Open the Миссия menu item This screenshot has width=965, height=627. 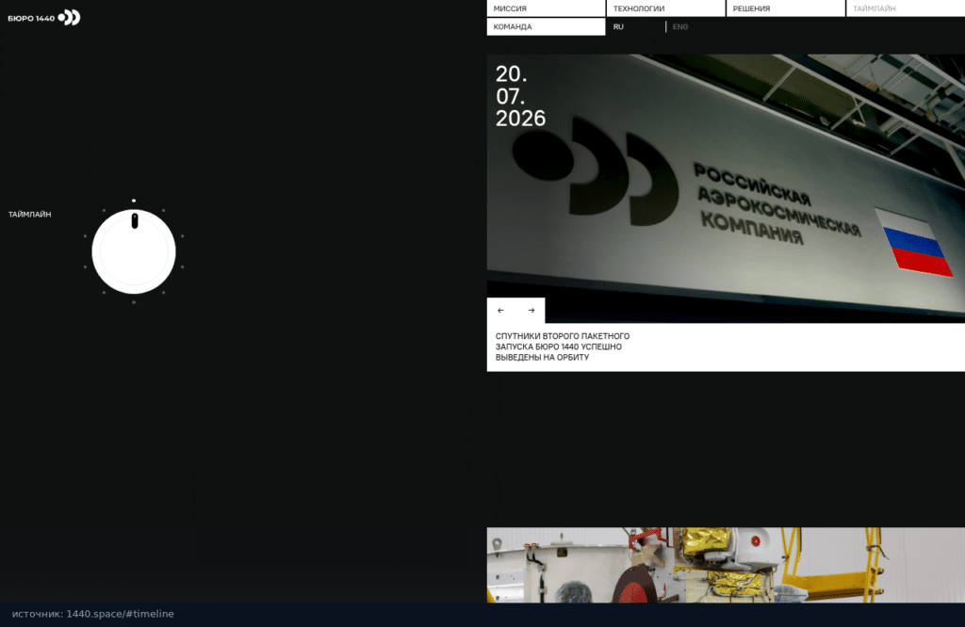(546, 8)
